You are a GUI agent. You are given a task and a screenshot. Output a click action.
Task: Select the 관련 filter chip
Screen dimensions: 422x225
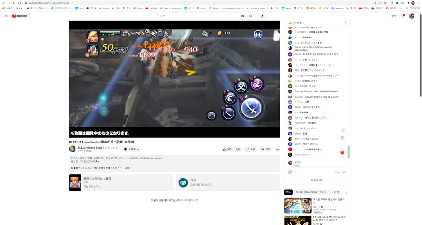(x=337, y=192)
